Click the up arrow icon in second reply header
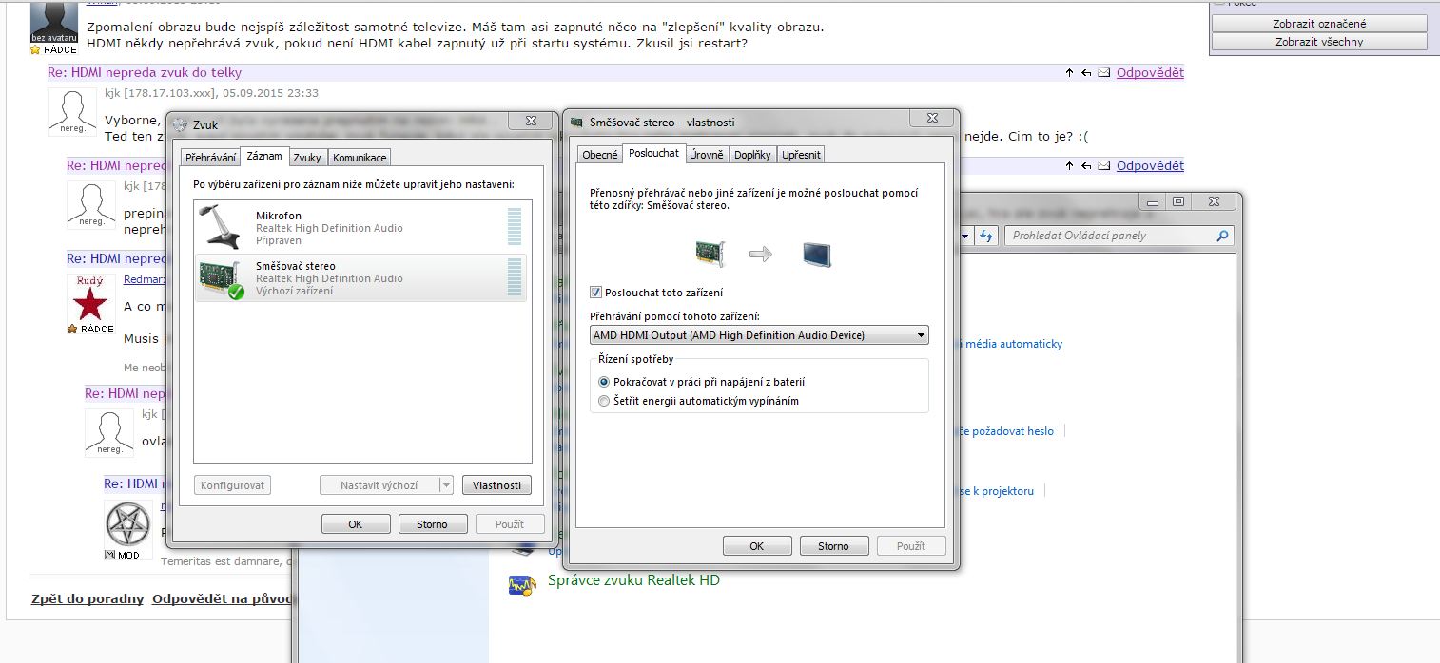Viewport: 1440px width, 663px height. [1070, 165]
